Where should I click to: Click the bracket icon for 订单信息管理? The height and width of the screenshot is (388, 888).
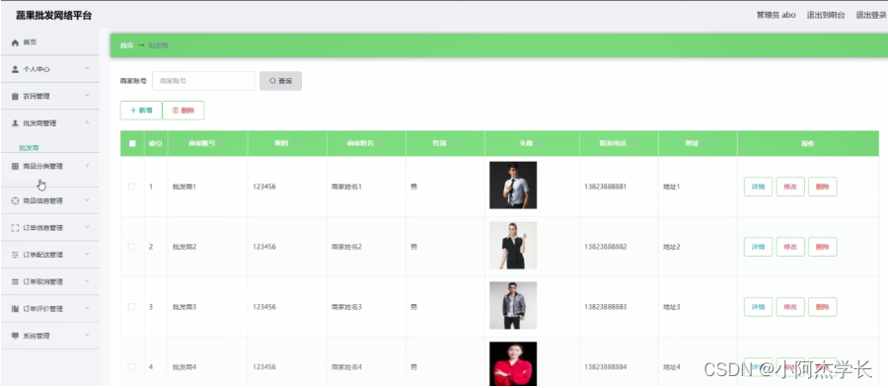pyautogui.click(x=15, y=228)
